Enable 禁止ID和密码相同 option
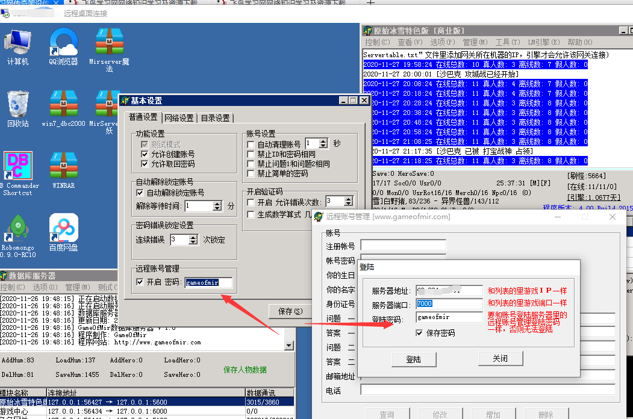633x419 pixels. [251, 154]
